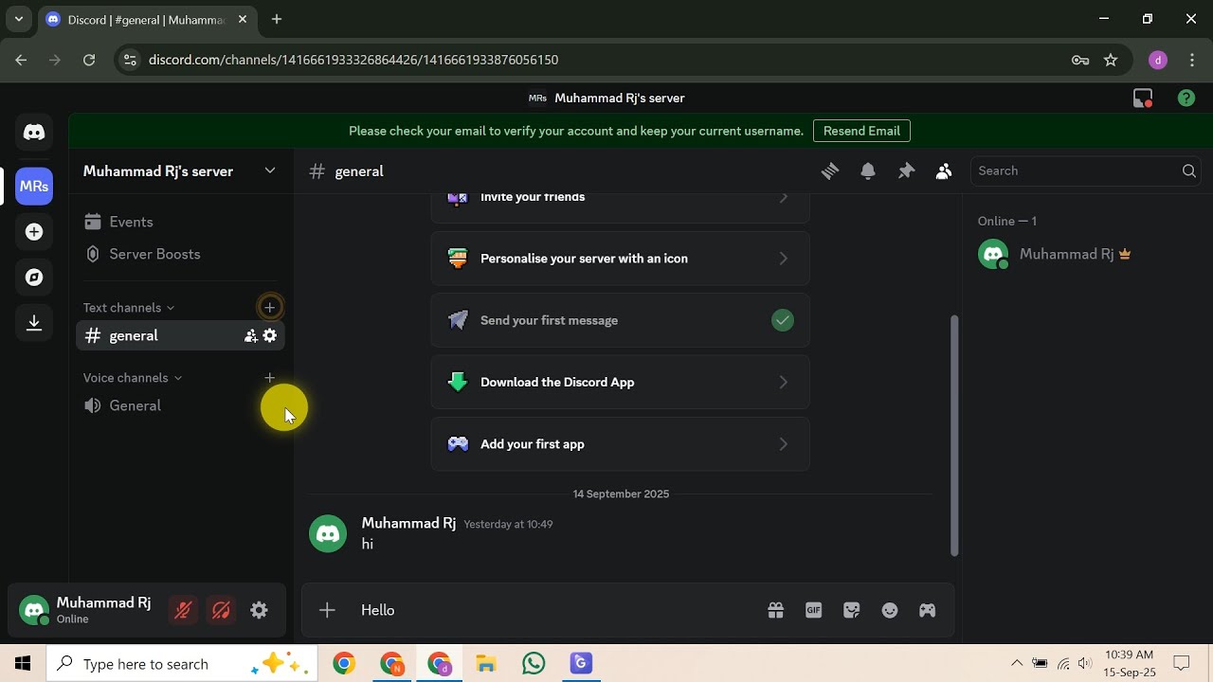Open Threads icon in channel header

(x=830, y=171)
